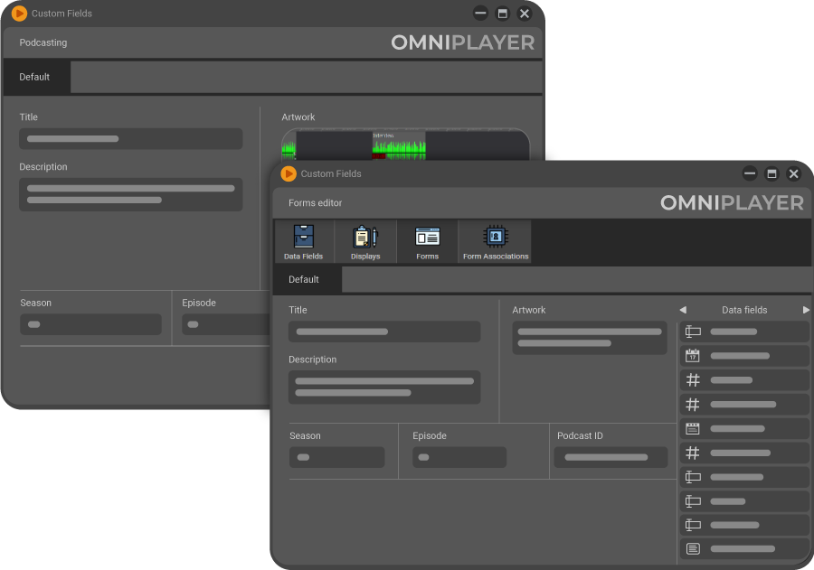Click the orange play logo in Podcasting title bar
Viewport: 814px width, 570px height.
coord(19,14)
